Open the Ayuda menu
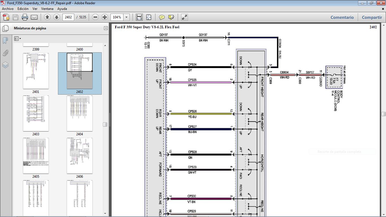Screen dimensions: 386x217 click(x=62, y=9)
